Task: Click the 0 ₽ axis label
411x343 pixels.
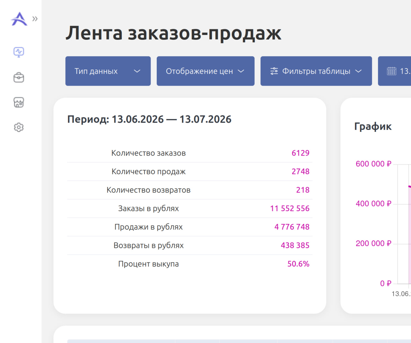Action: pyautogui.click(x=386, y=283)
